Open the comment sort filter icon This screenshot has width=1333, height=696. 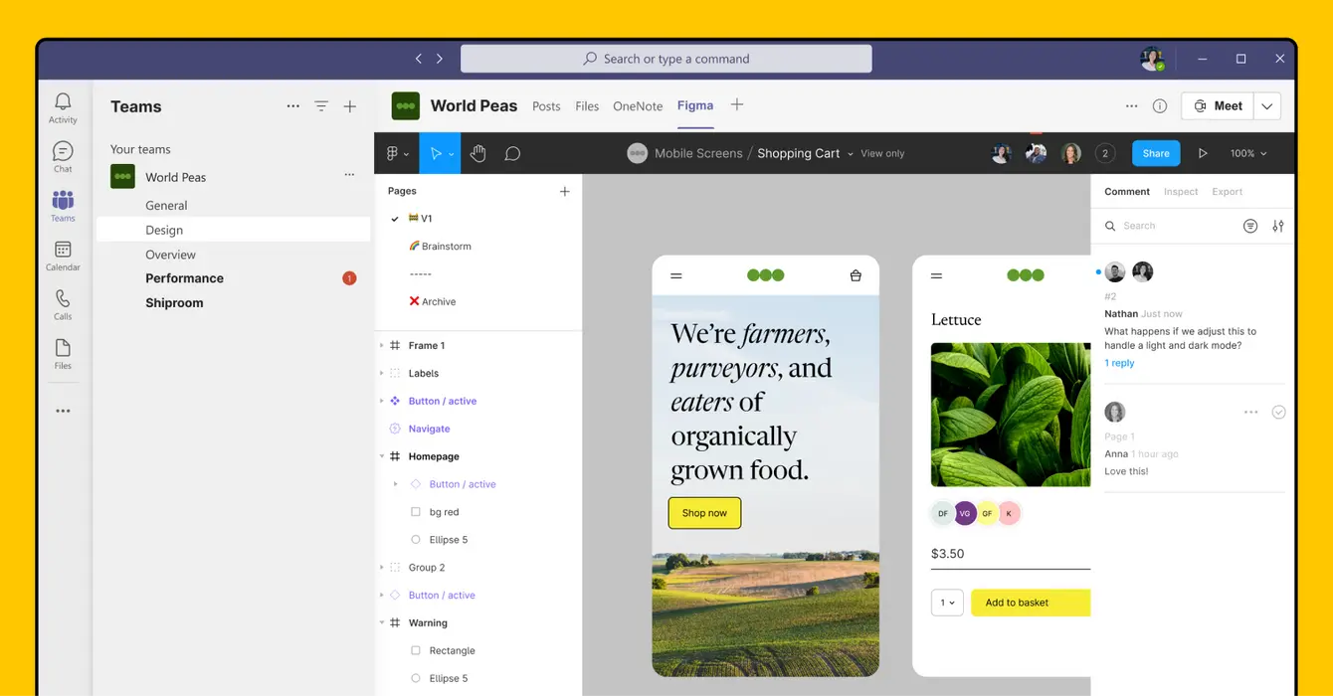1250,226
